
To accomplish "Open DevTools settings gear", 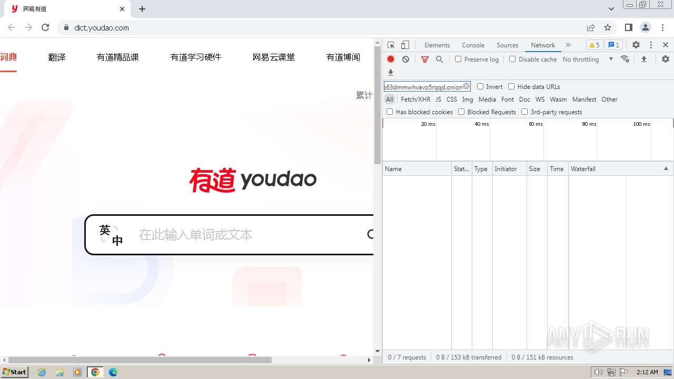I will (636, 45).
